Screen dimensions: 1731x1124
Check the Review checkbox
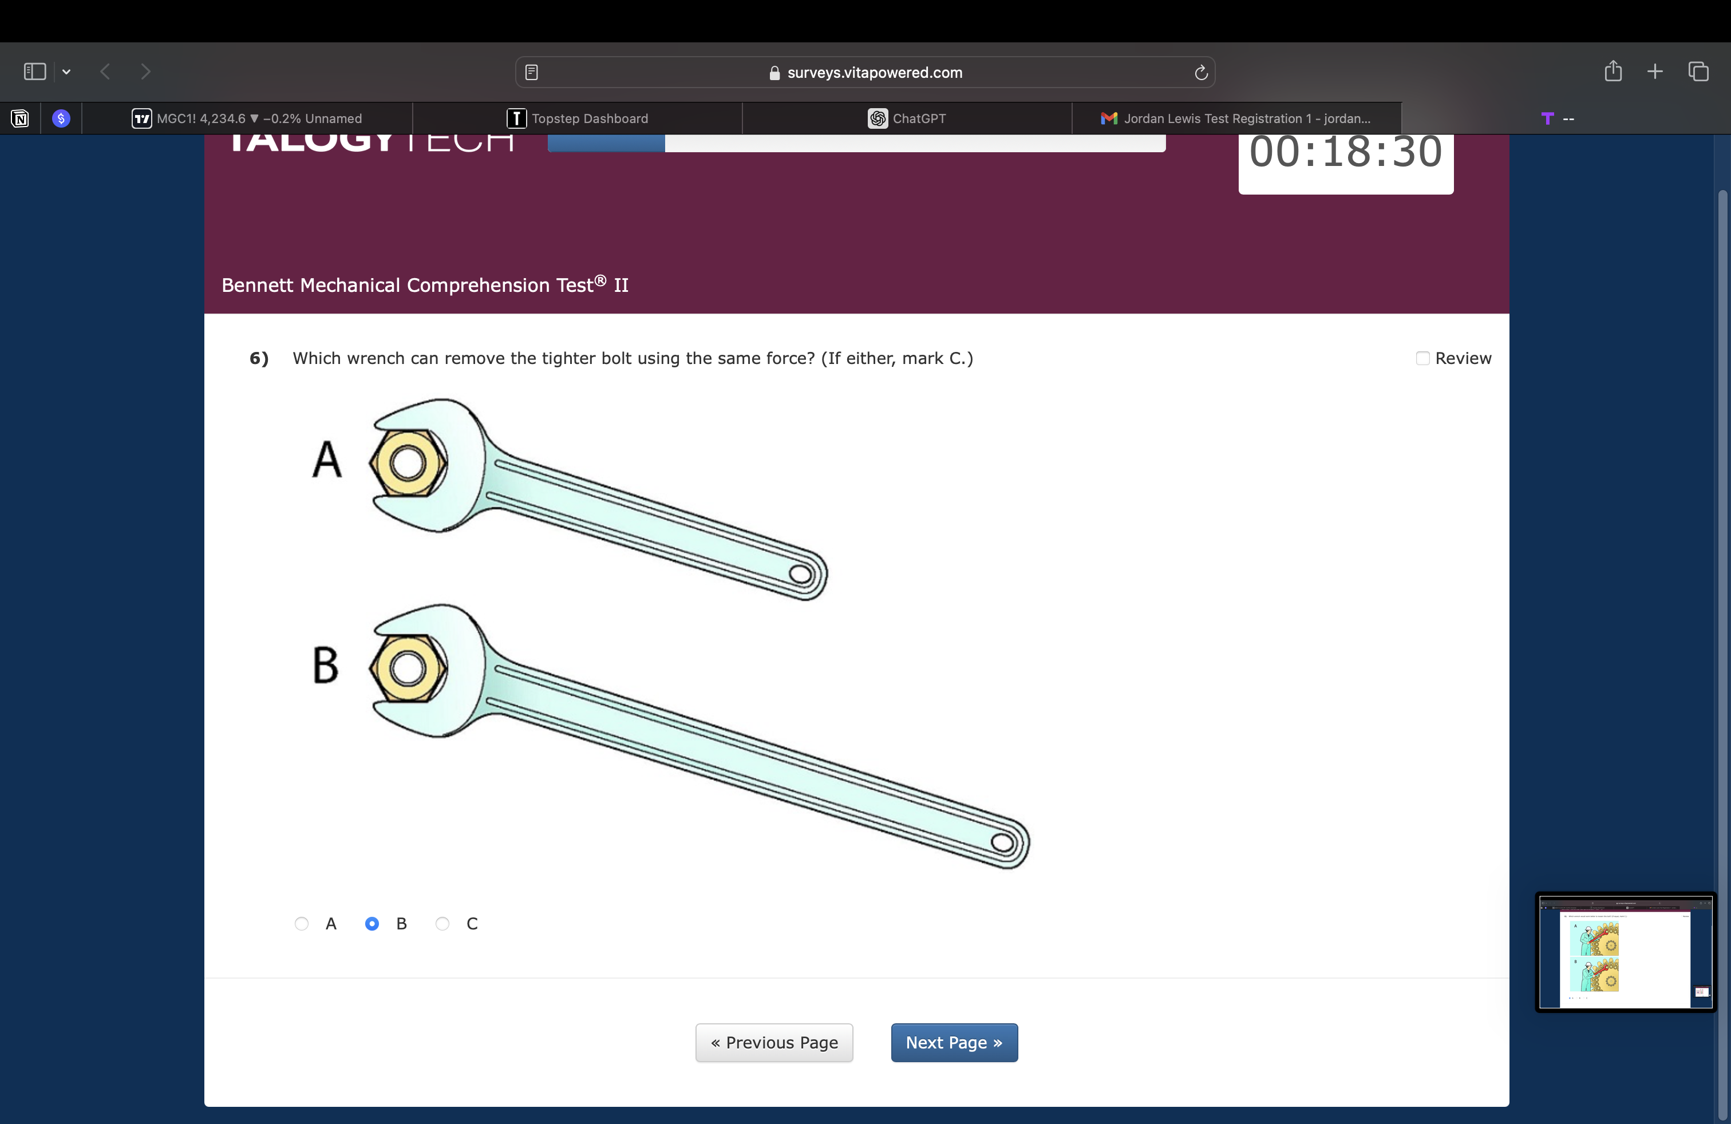tap(1422, 358)
